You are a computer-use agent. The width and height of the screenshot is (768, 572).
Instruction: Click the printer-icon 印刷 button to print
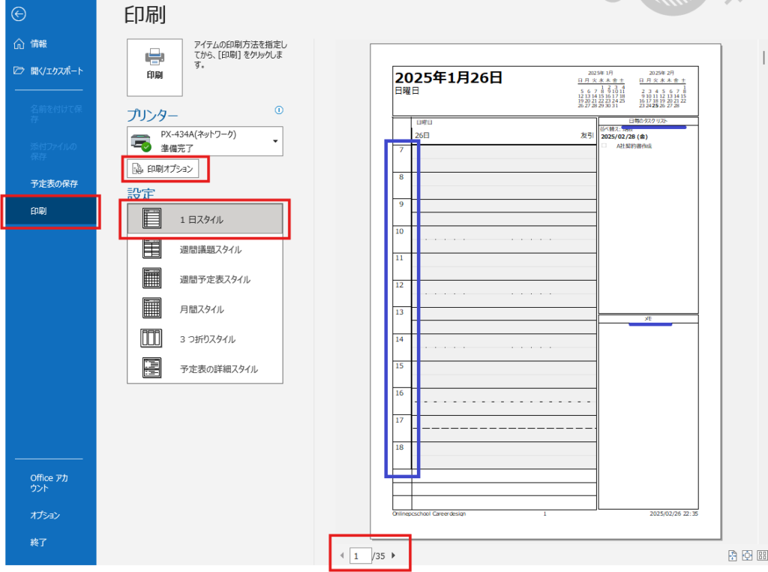pos(154,67)
